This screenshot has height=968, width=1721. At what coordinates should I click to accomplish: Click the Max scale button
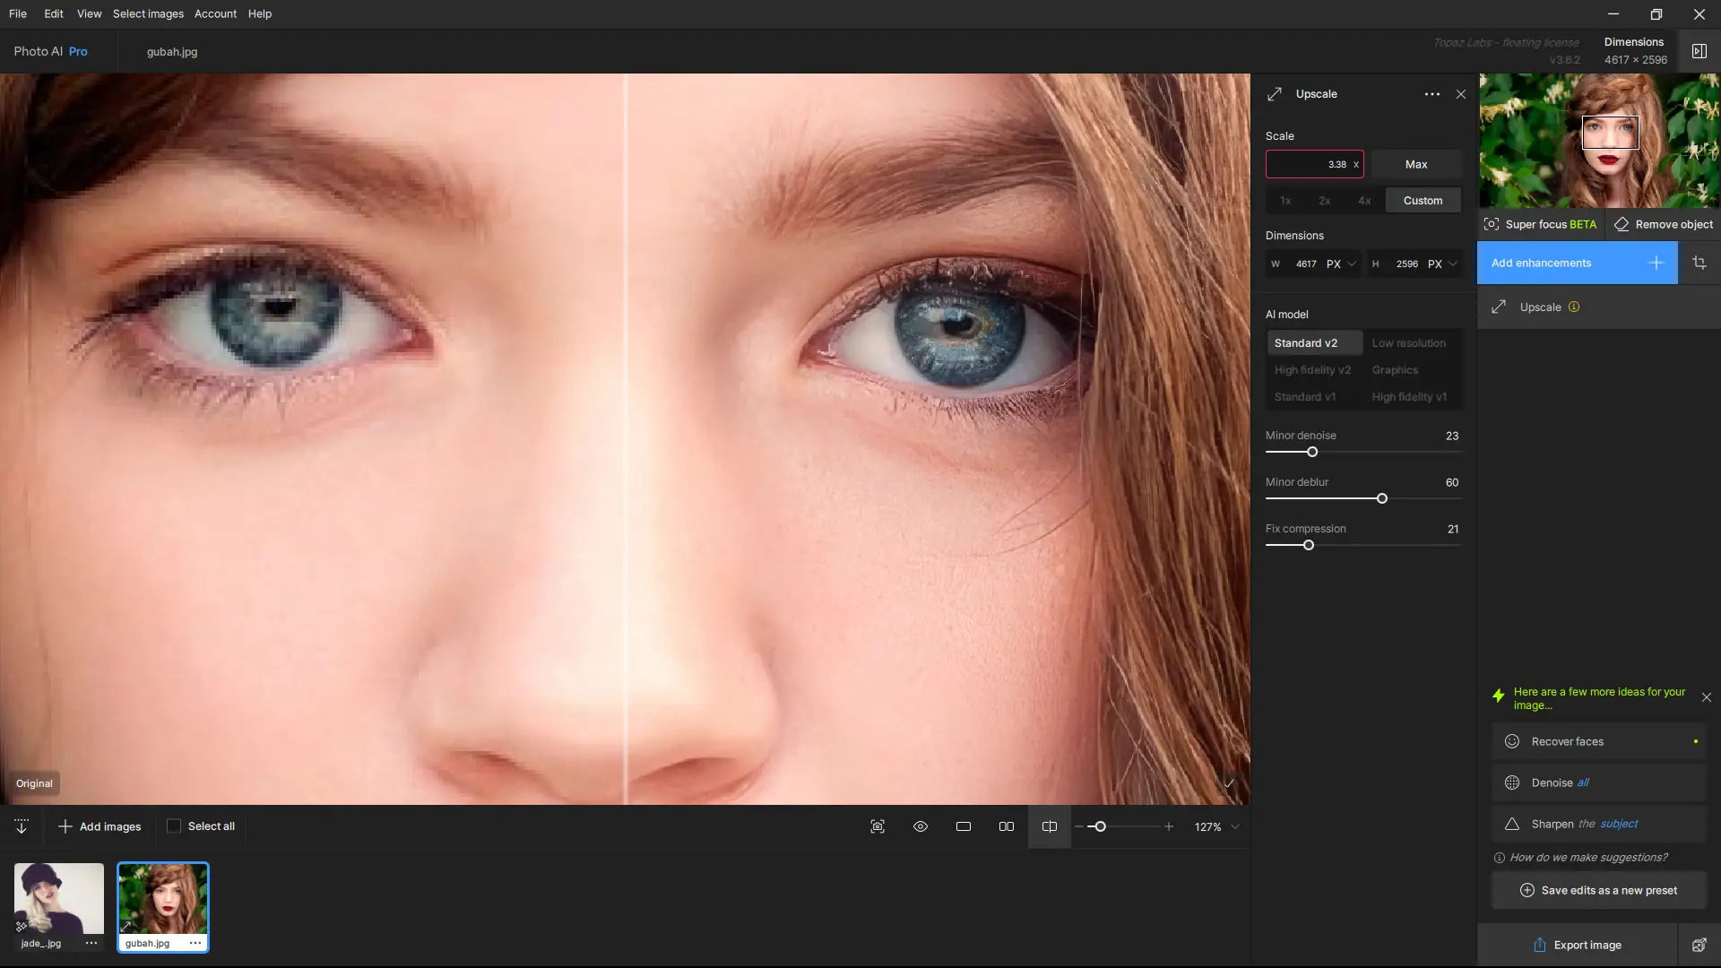(1415, 164)
